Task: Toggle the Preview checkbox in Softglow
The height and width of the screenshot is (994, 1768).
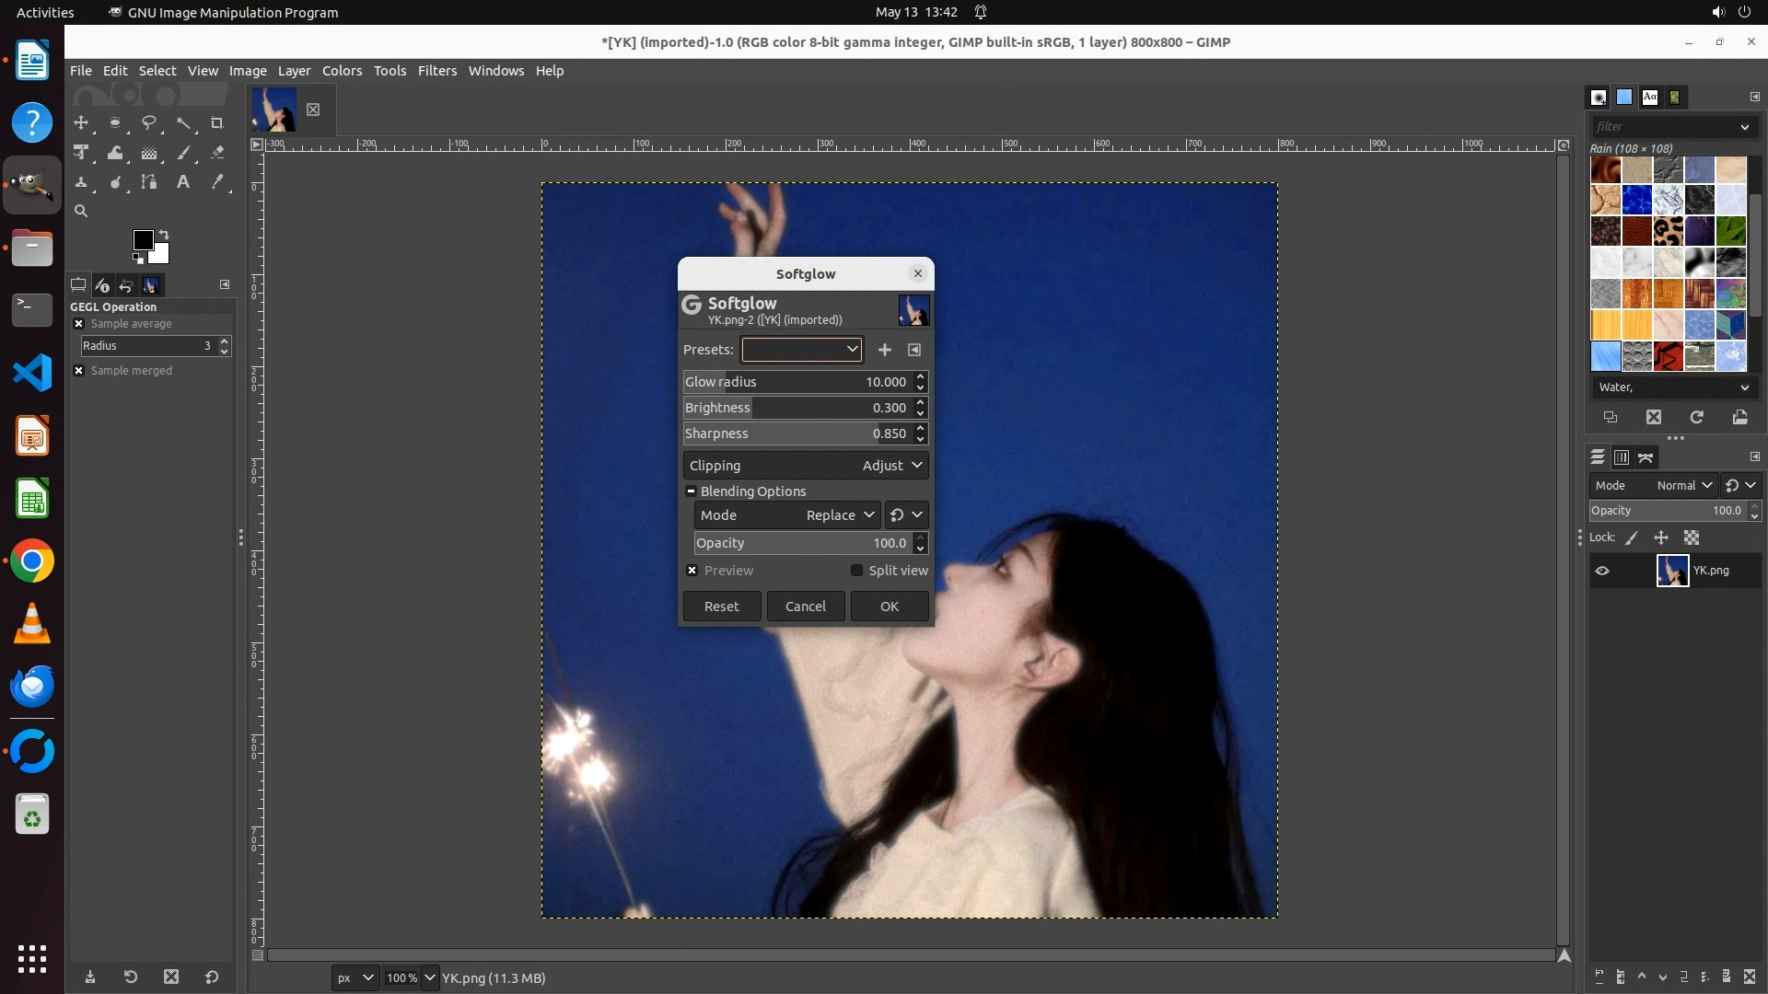Action: (x=692, y=571)
